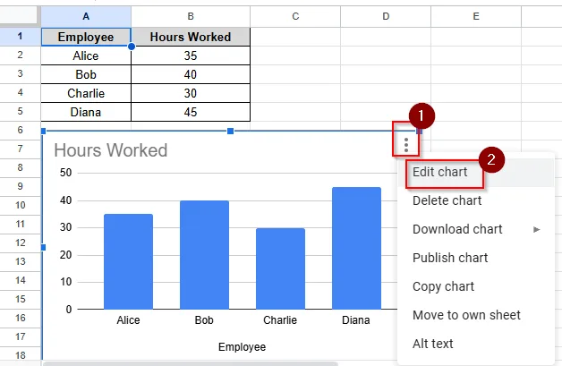
Task: Select row 4 header
Action: 20,92
